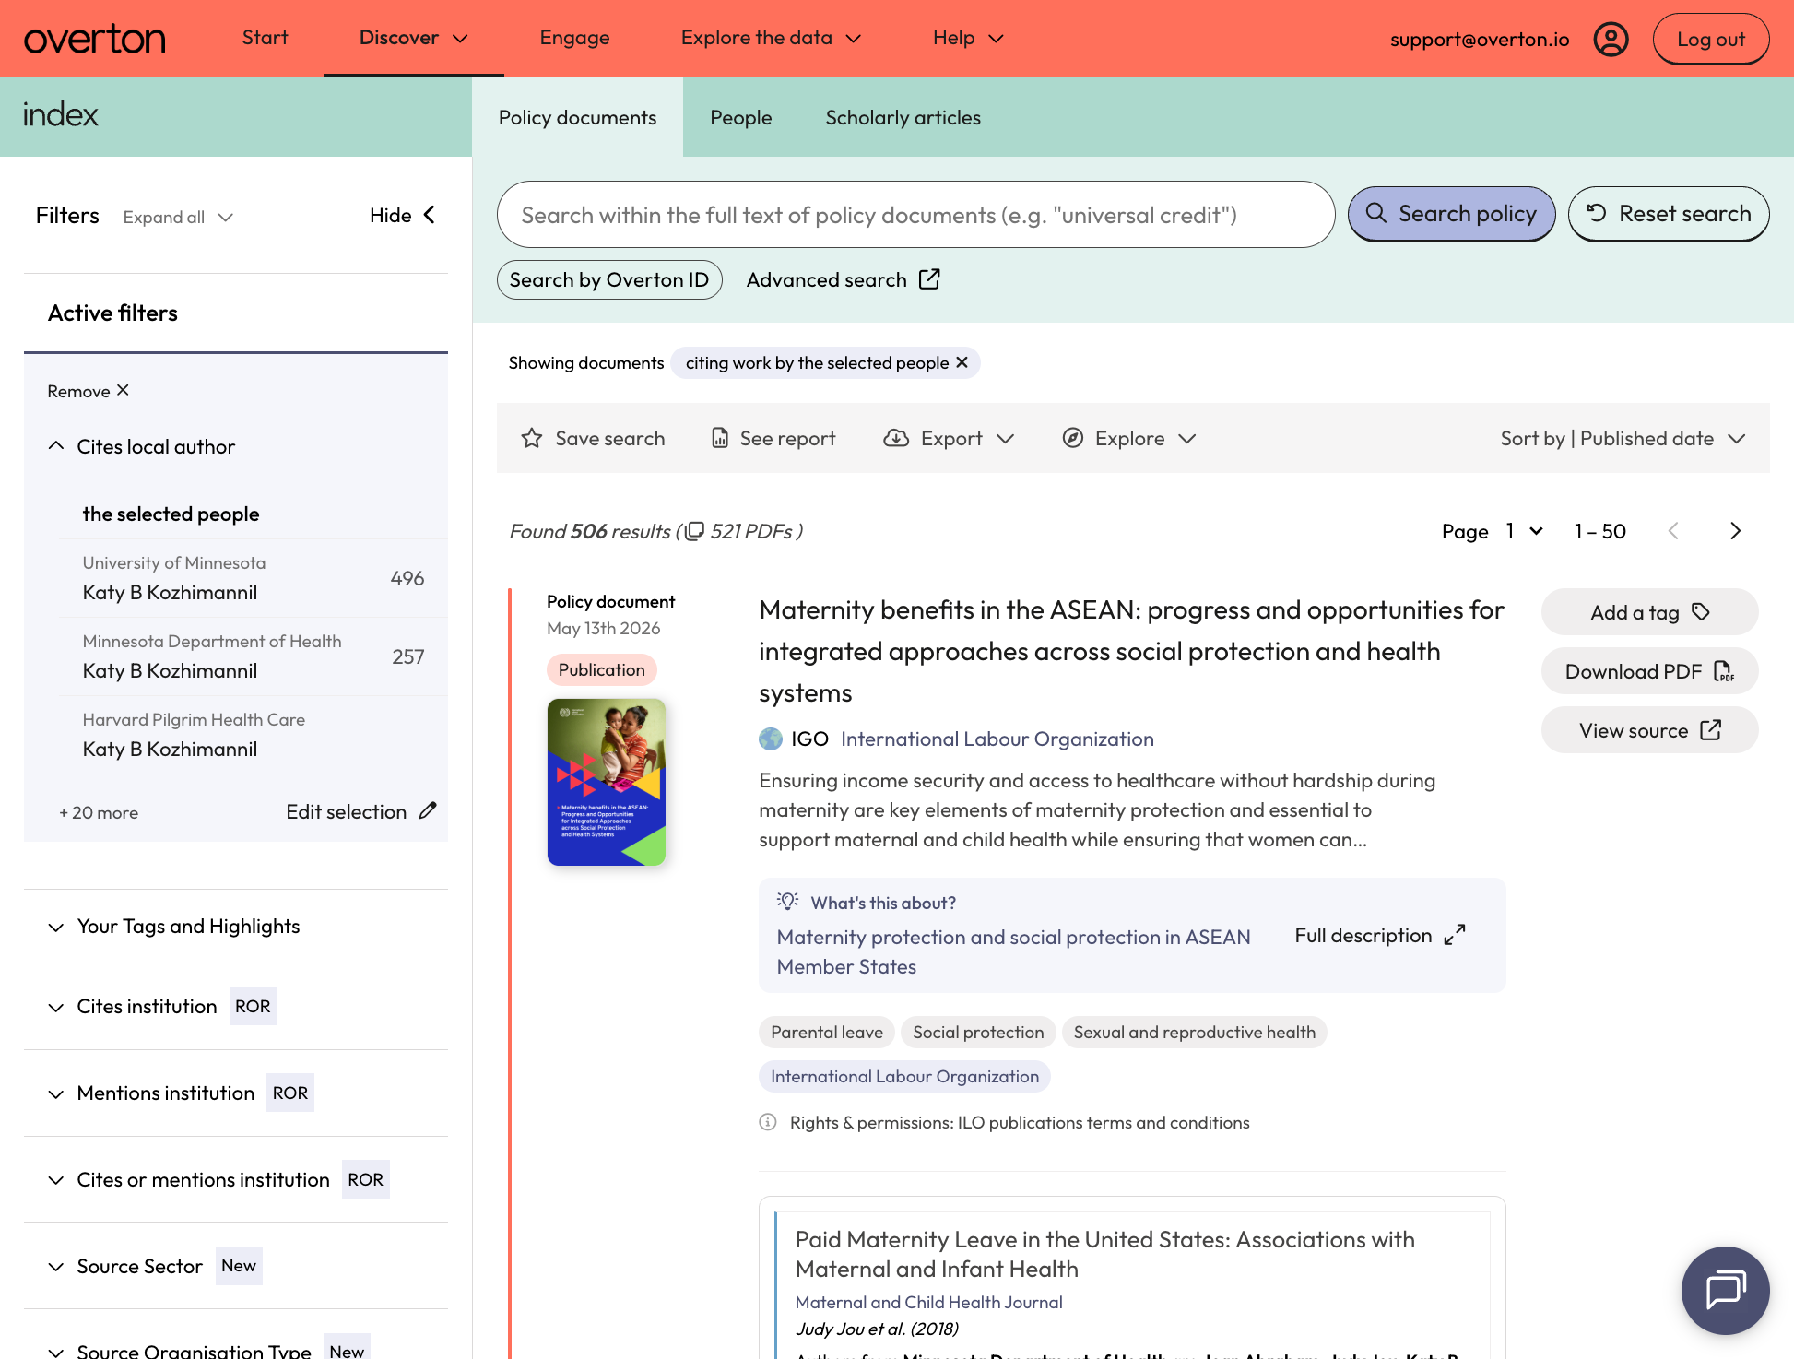This screenshot has width=1794, height=1359.
Task: Open the Discover dropdown menu
Action: tap(414, 38)
